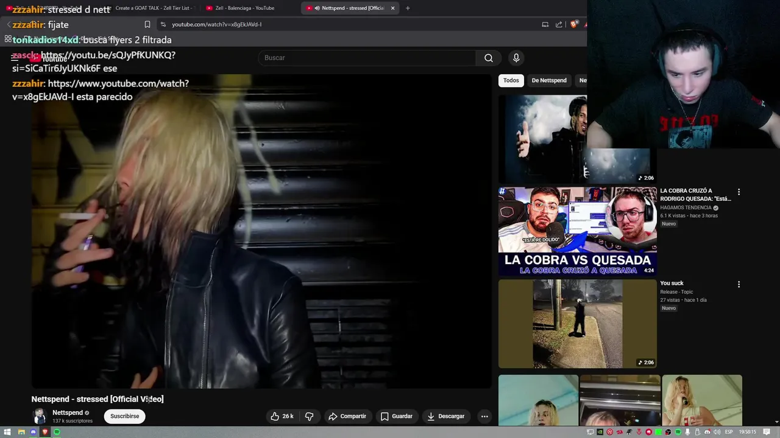780x438 pixels.
Task: Like the video showing 26 k
Action: (282, 416)
